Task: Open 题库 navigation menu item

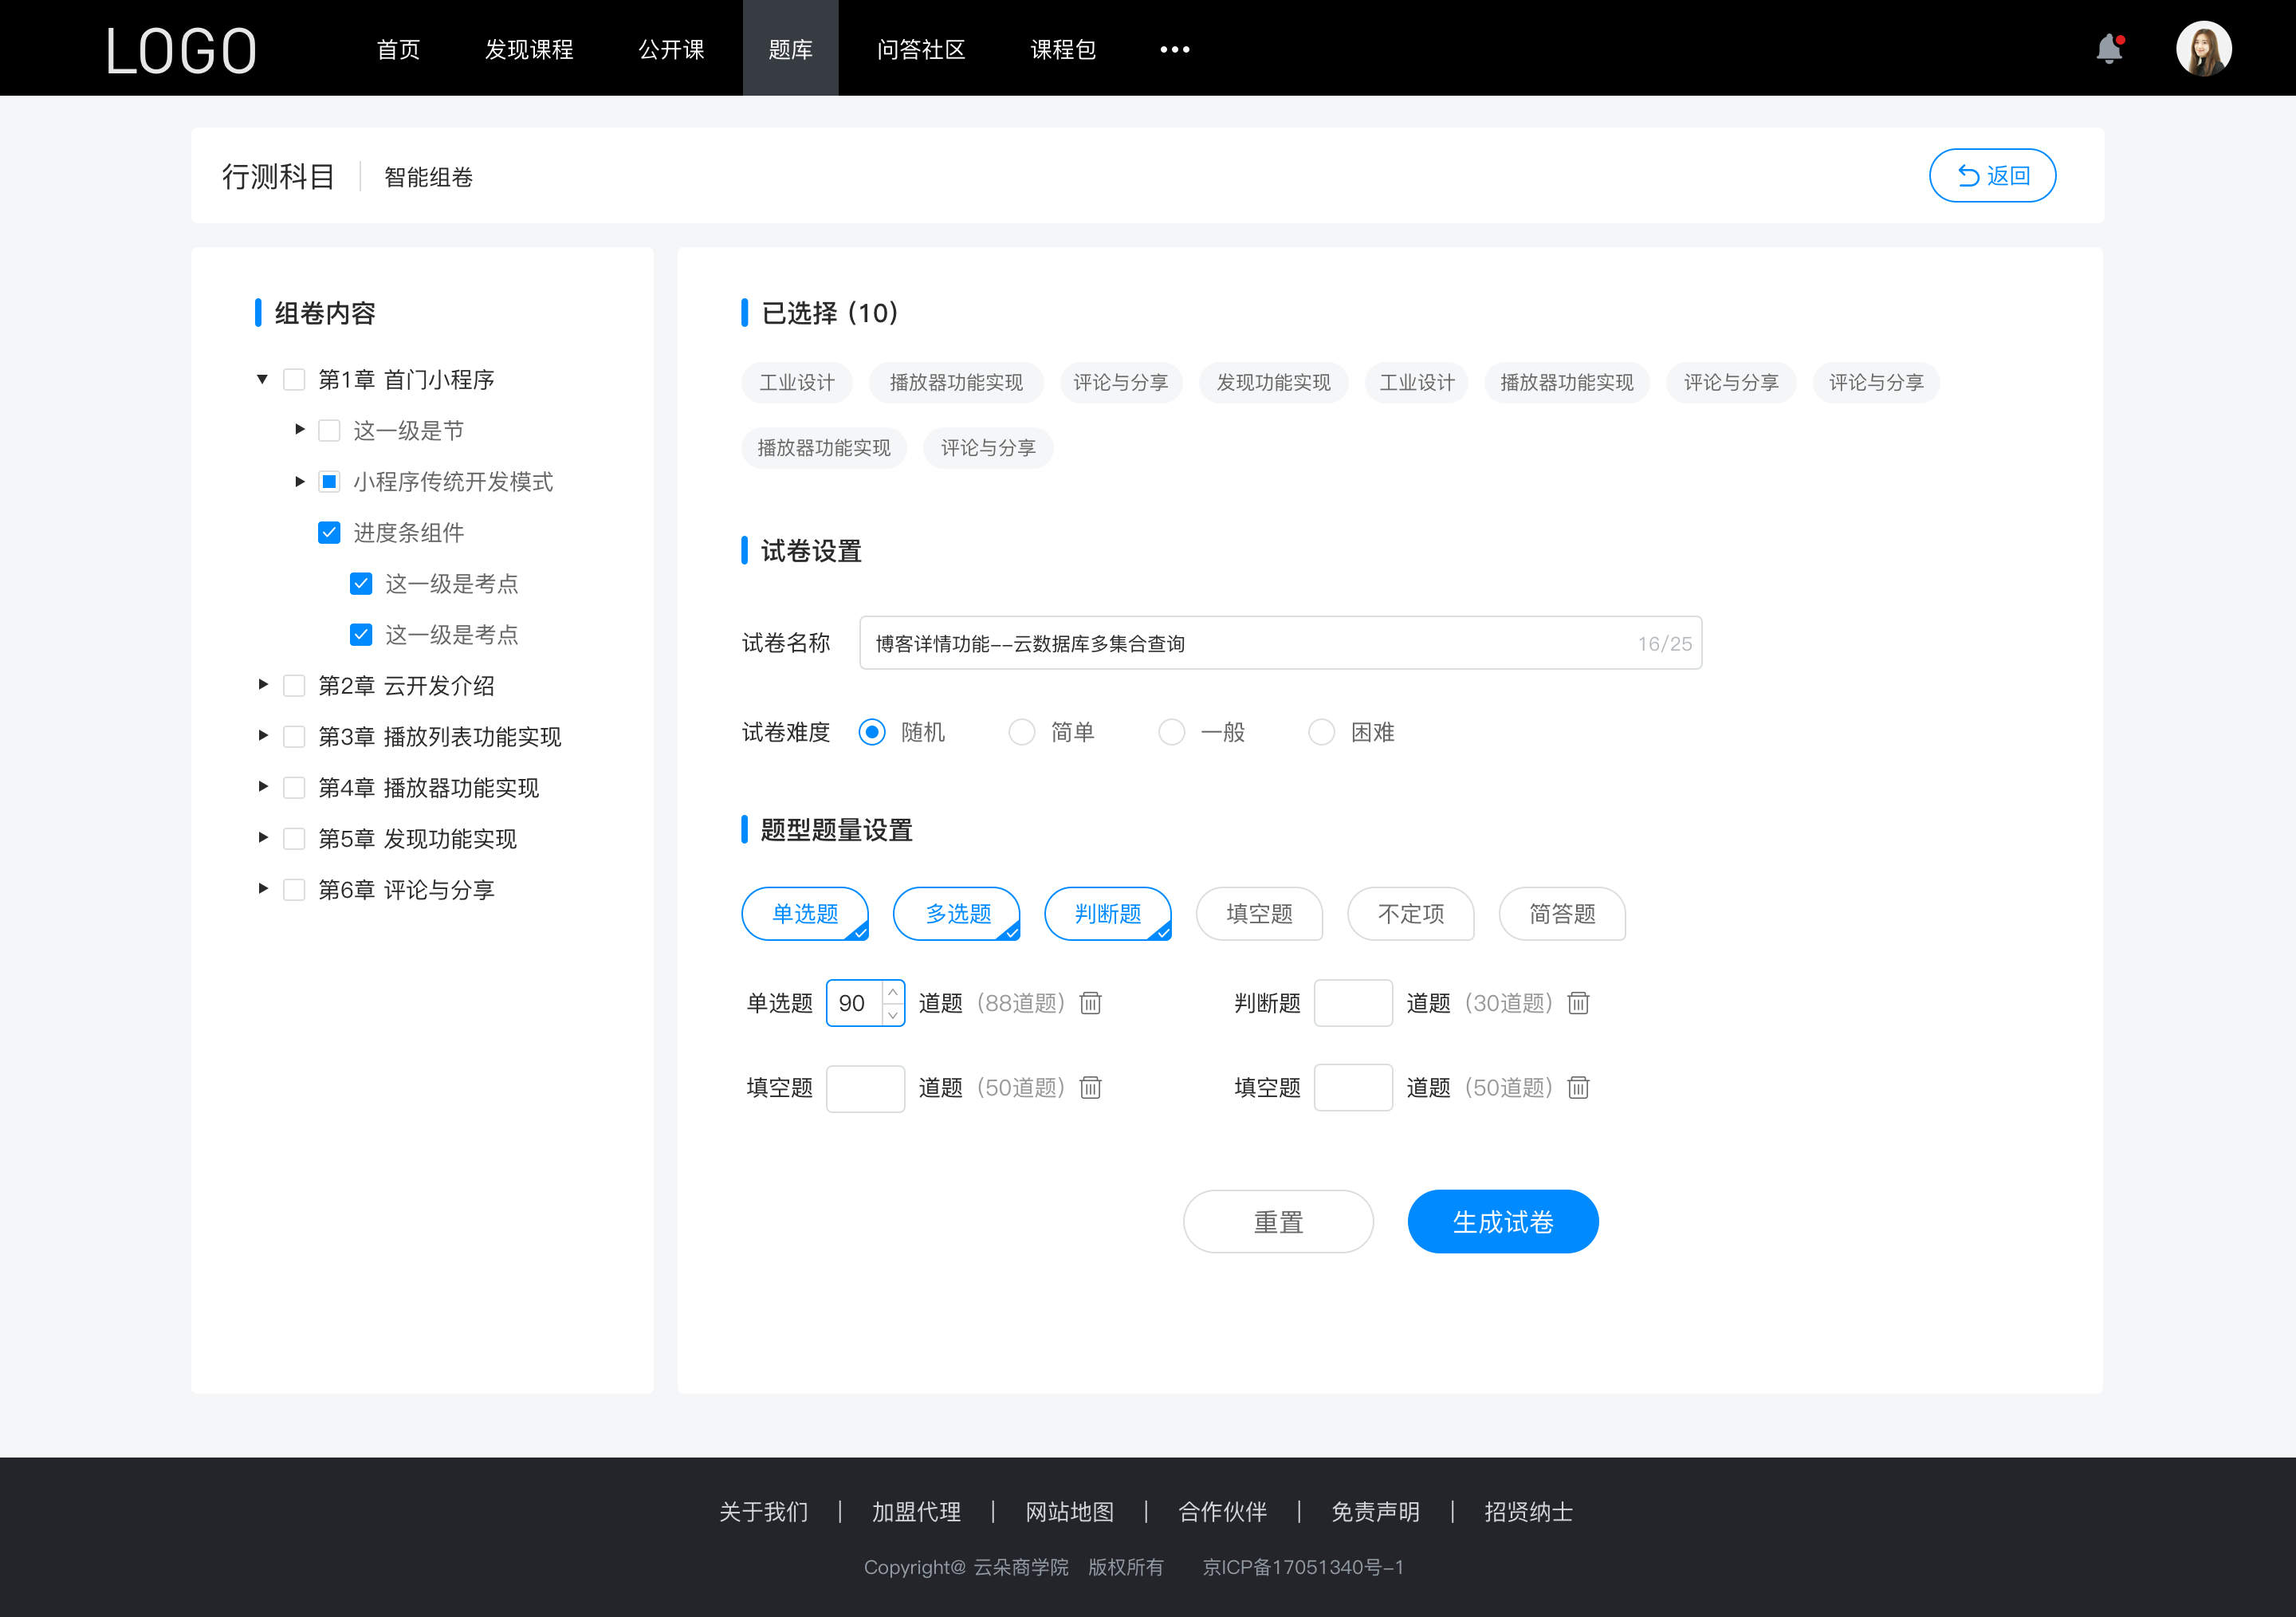Action: 786,47
